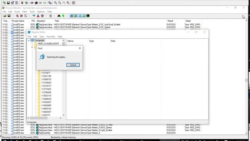Click the first Zoom in magnifier in top toolbar
This screenshot has width=250, height=141.
click(55, 3)
